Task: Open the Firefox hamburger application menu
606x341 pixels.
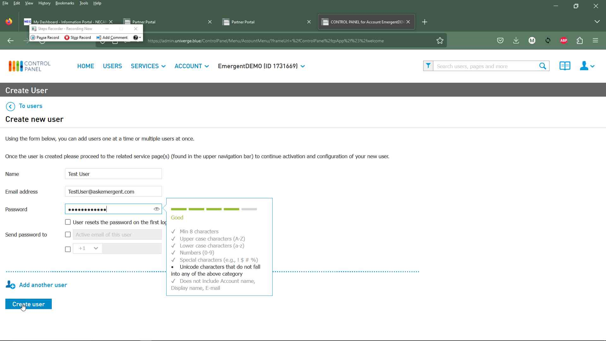Action: (x=596, y=40)
